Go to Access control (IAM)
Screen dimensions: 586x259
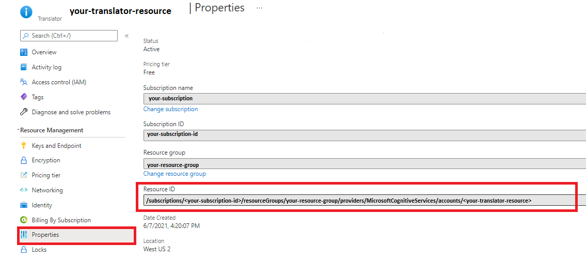[x=59, y=82]
